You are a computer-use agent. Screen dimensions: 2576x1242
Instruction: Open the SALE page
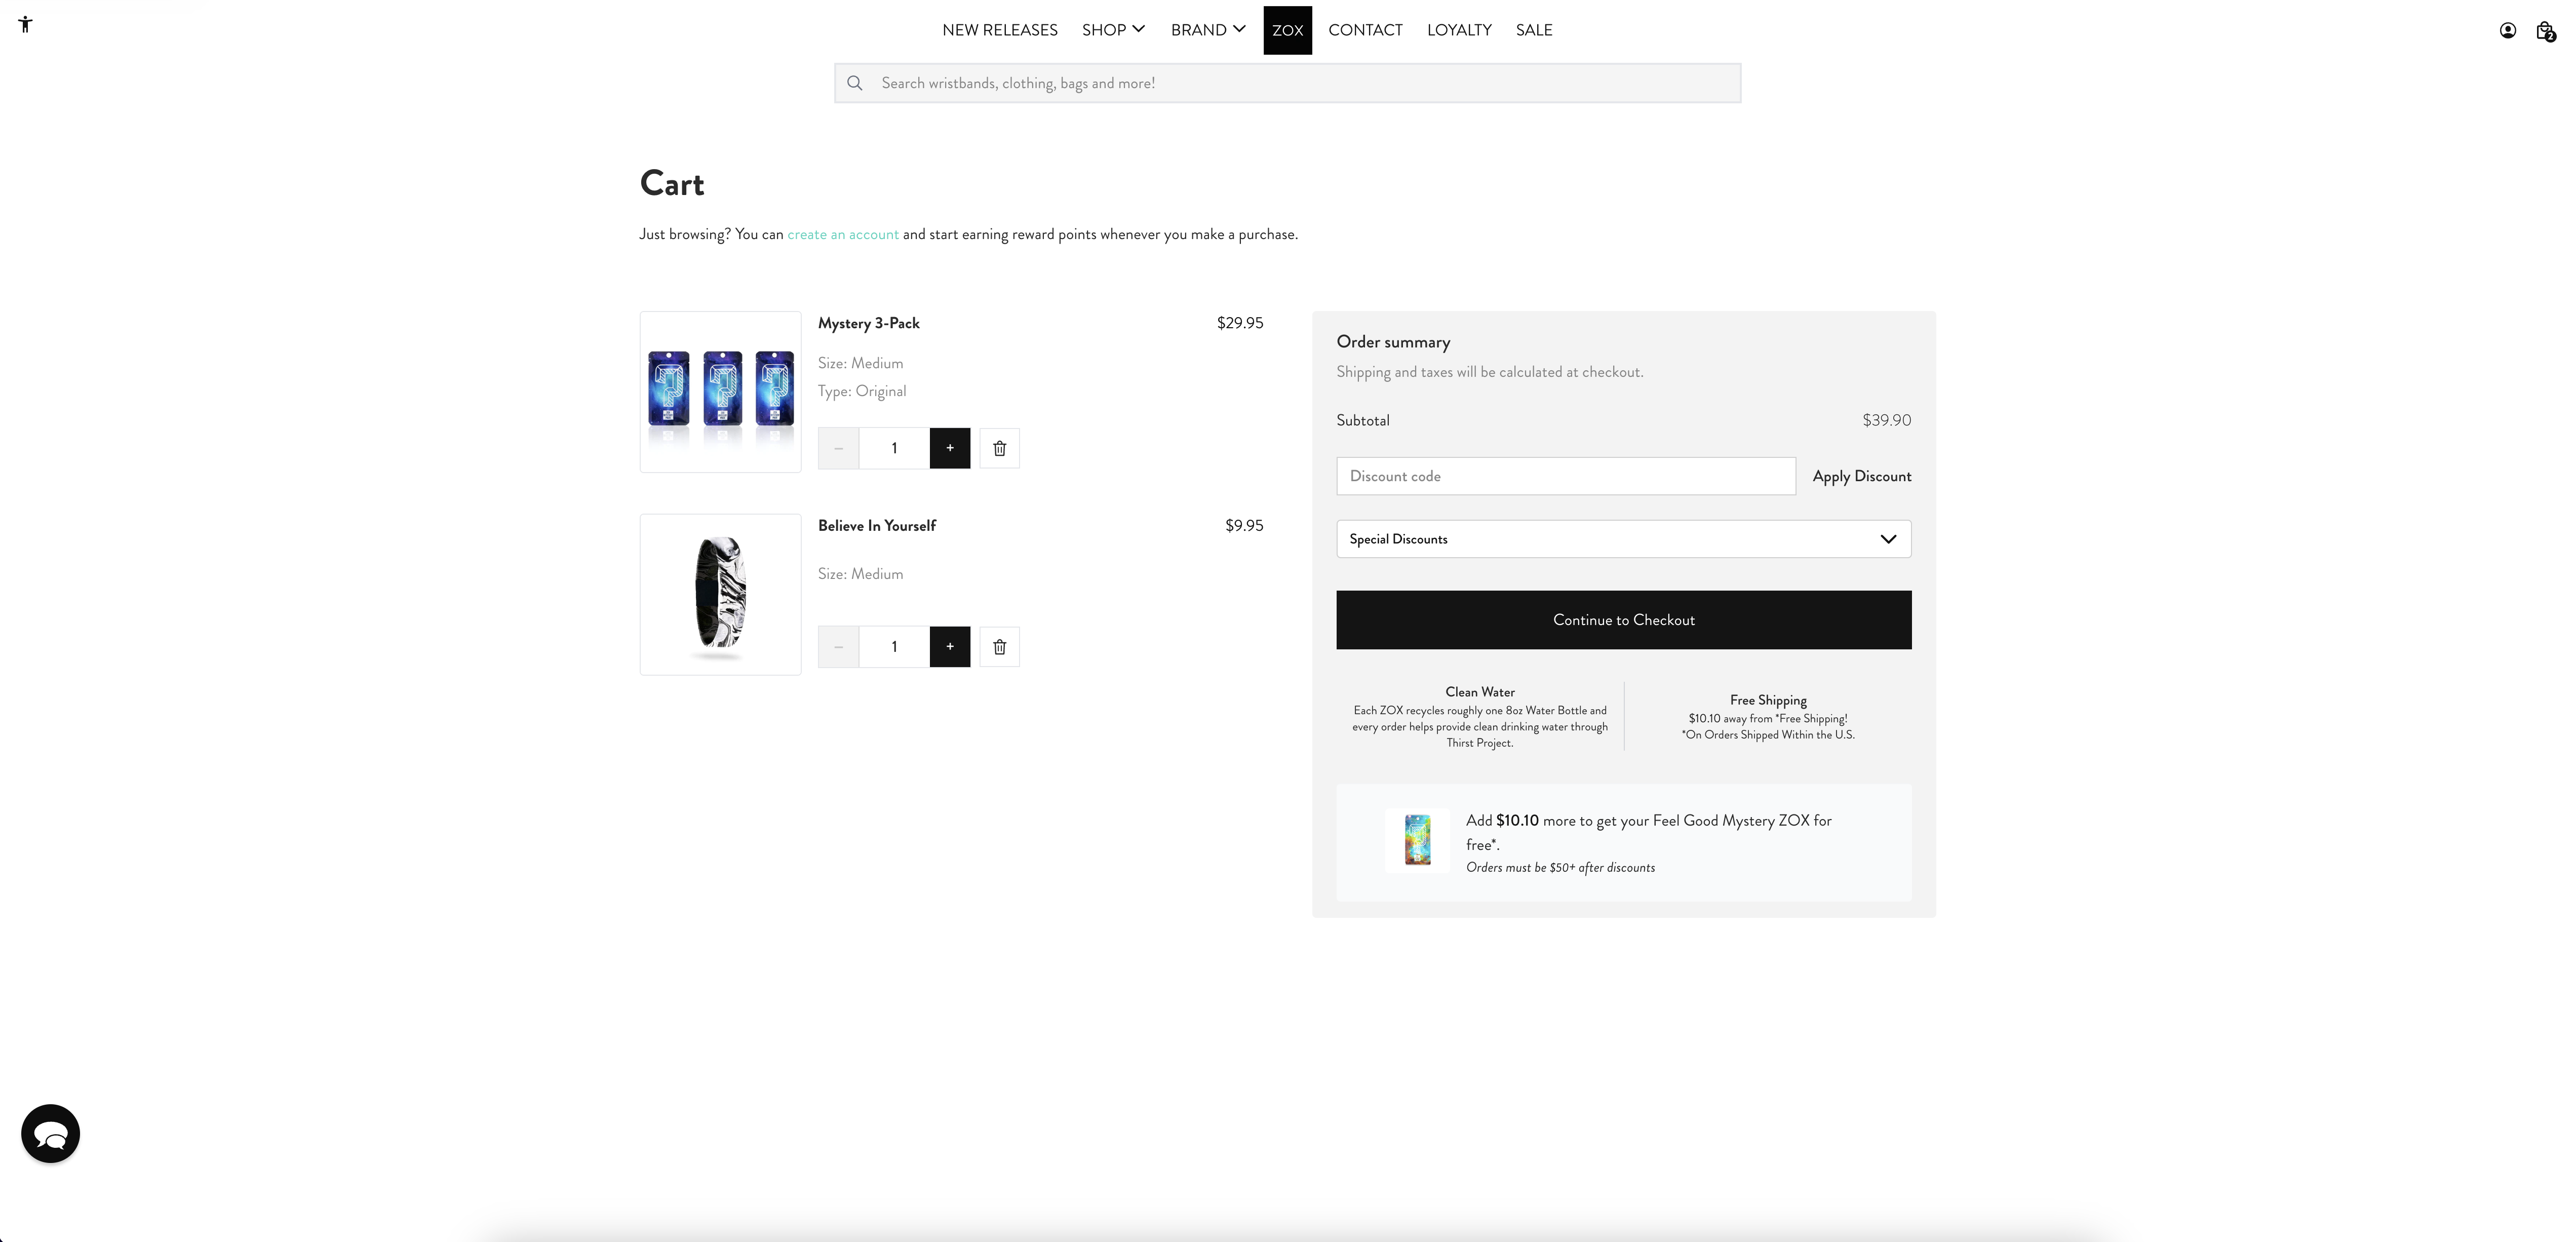[x=1534, y=30]
